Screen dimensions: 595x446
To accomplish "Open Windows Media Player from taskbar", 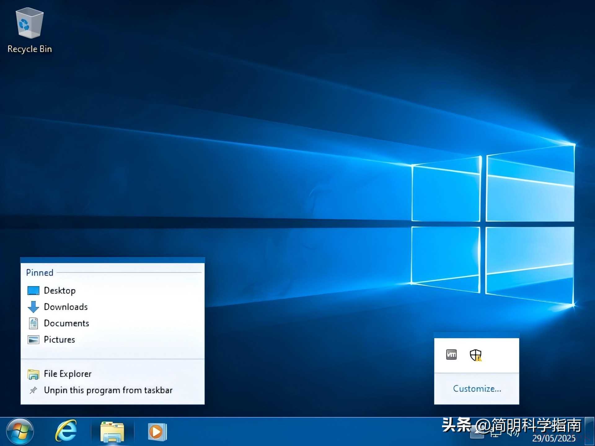I will click(x=157, y=432).
